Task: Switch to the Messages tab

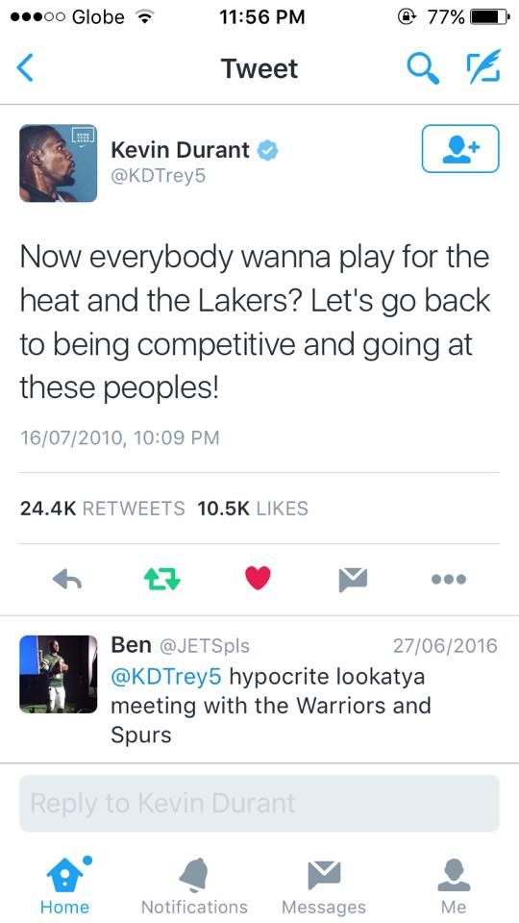Action: point(324,886)
